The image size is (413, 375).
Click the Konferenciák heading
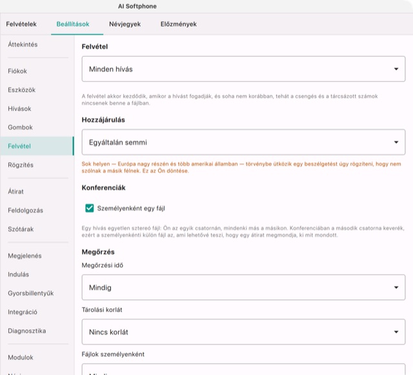click(103, 188)
